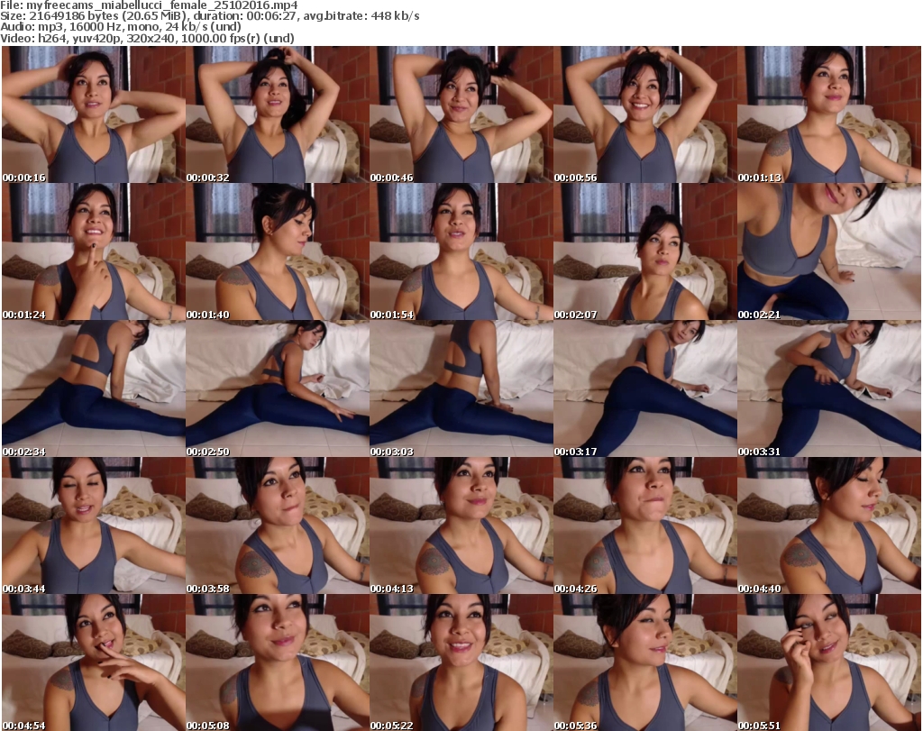Select the thumbnail stamped 00:00:16

[x=94, y=114]
